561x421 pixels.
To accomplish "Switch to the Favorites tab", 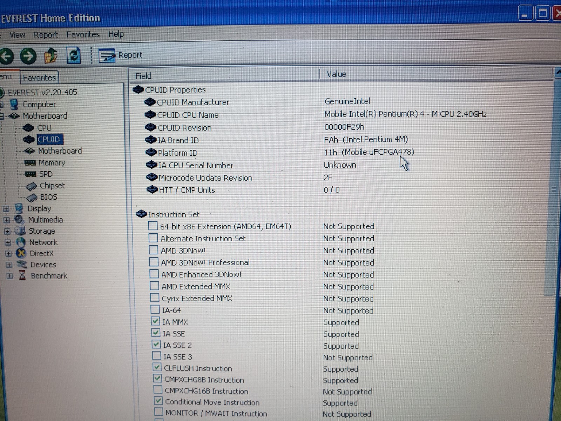I will coord(39,78).
